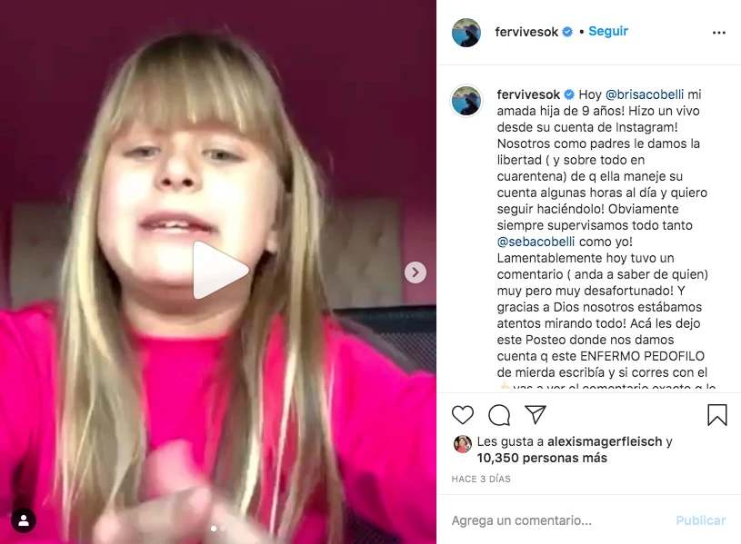
Task: Open the alexismagerfleisch liker profile
Action: click(x=605, y=441)
